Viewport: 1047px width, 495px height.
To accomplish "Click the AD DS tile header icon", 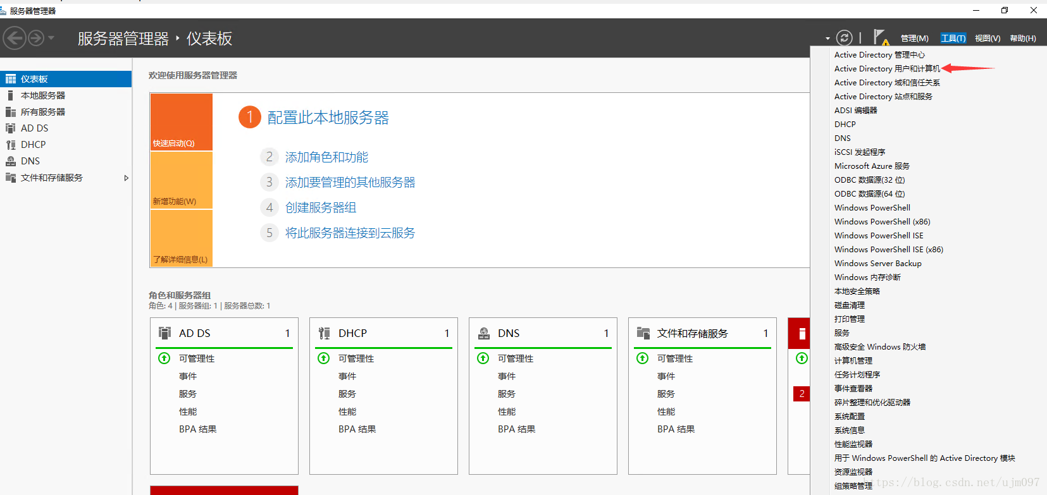I will pos(165,333).
